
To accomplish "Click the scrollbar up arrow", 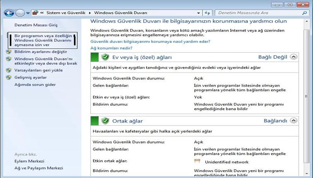I will pyautogui.click(x=307, y=21).
